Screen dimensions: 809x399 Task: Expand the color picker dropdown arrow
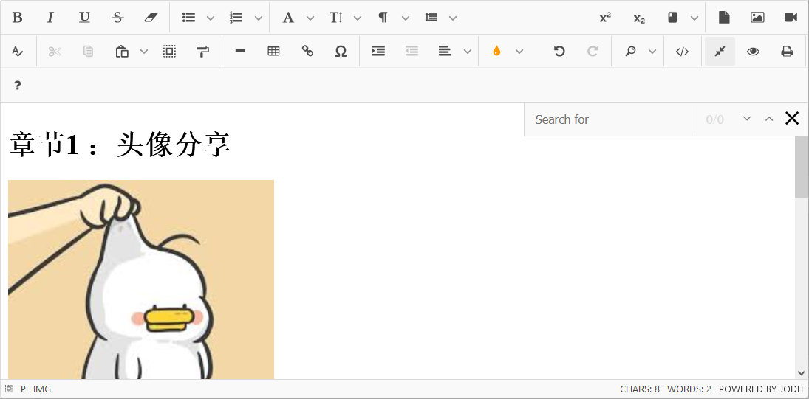tap(519, 52)
